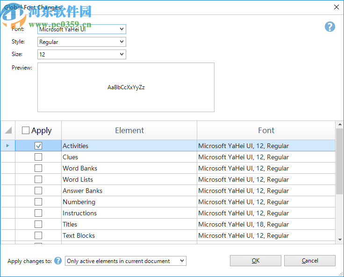Click the scroll down arrow of the grid
Image resolution: width=344 pixels, height=277 pixels.
(340, 240)
